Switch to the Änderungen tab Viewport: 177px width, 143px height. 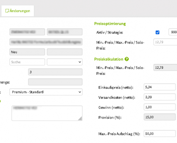click(18, 11)
